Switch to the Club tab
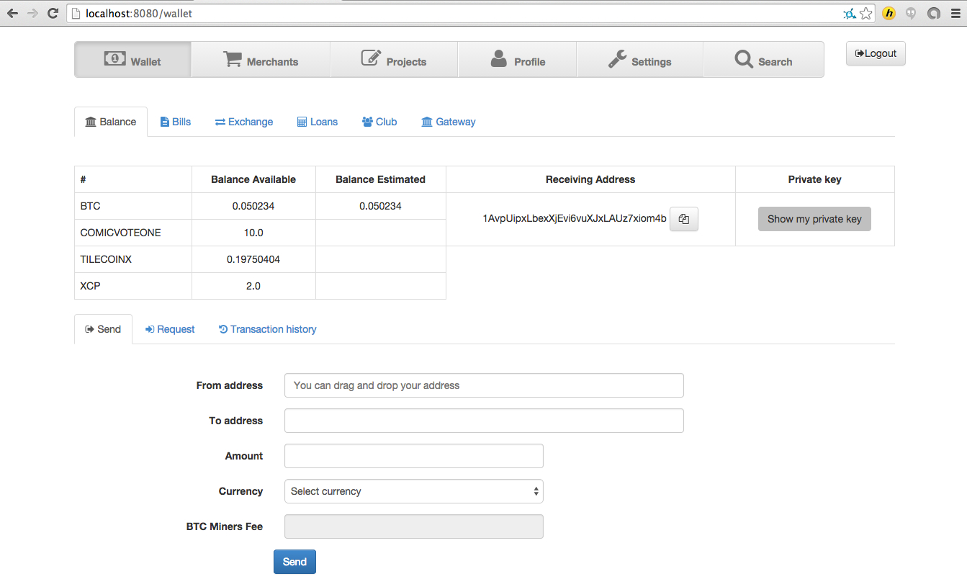The height and width of the screenshot is (587, 967). click(379, 122)
